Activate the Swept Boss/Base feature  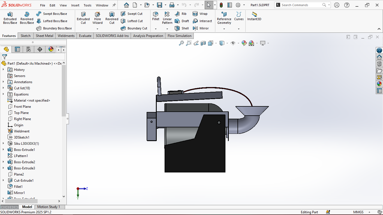coord(52,14)
